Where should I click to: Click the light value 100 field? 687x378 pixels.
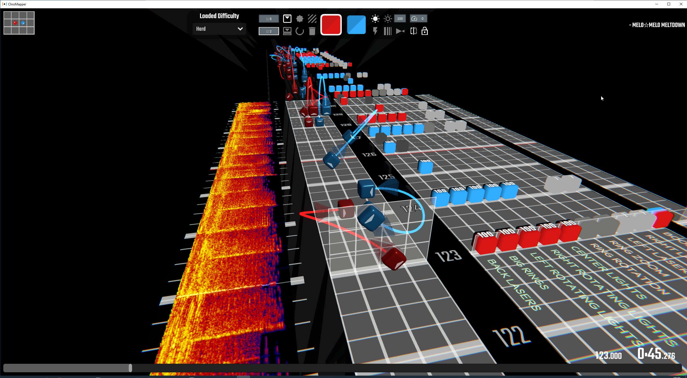(400, 19)
